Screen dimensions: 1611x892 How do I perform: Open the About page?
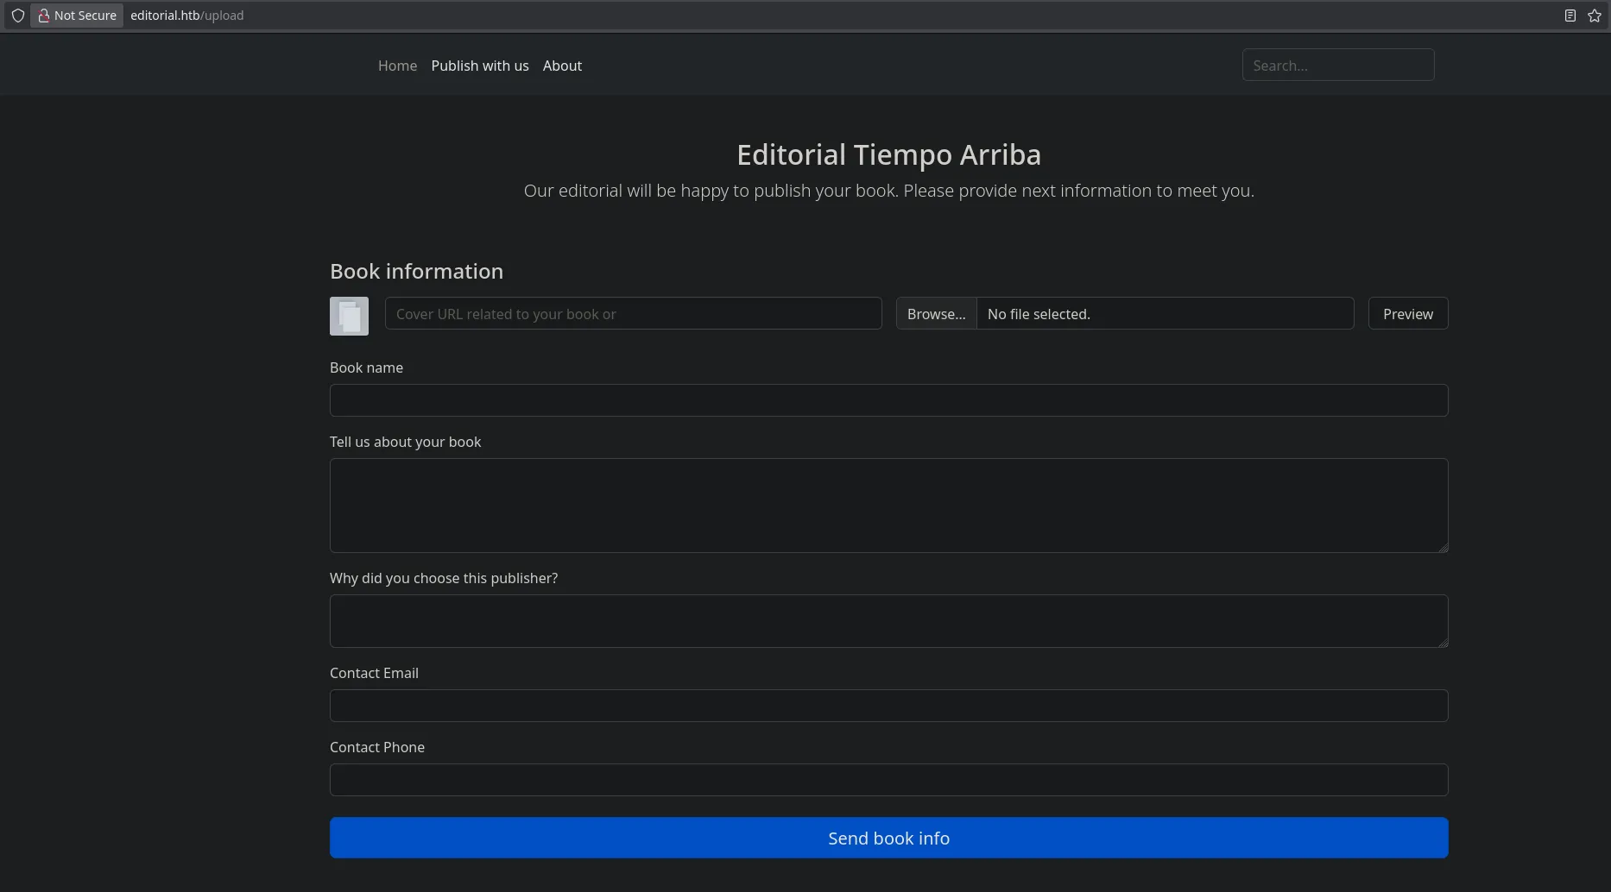pos(562,66)
